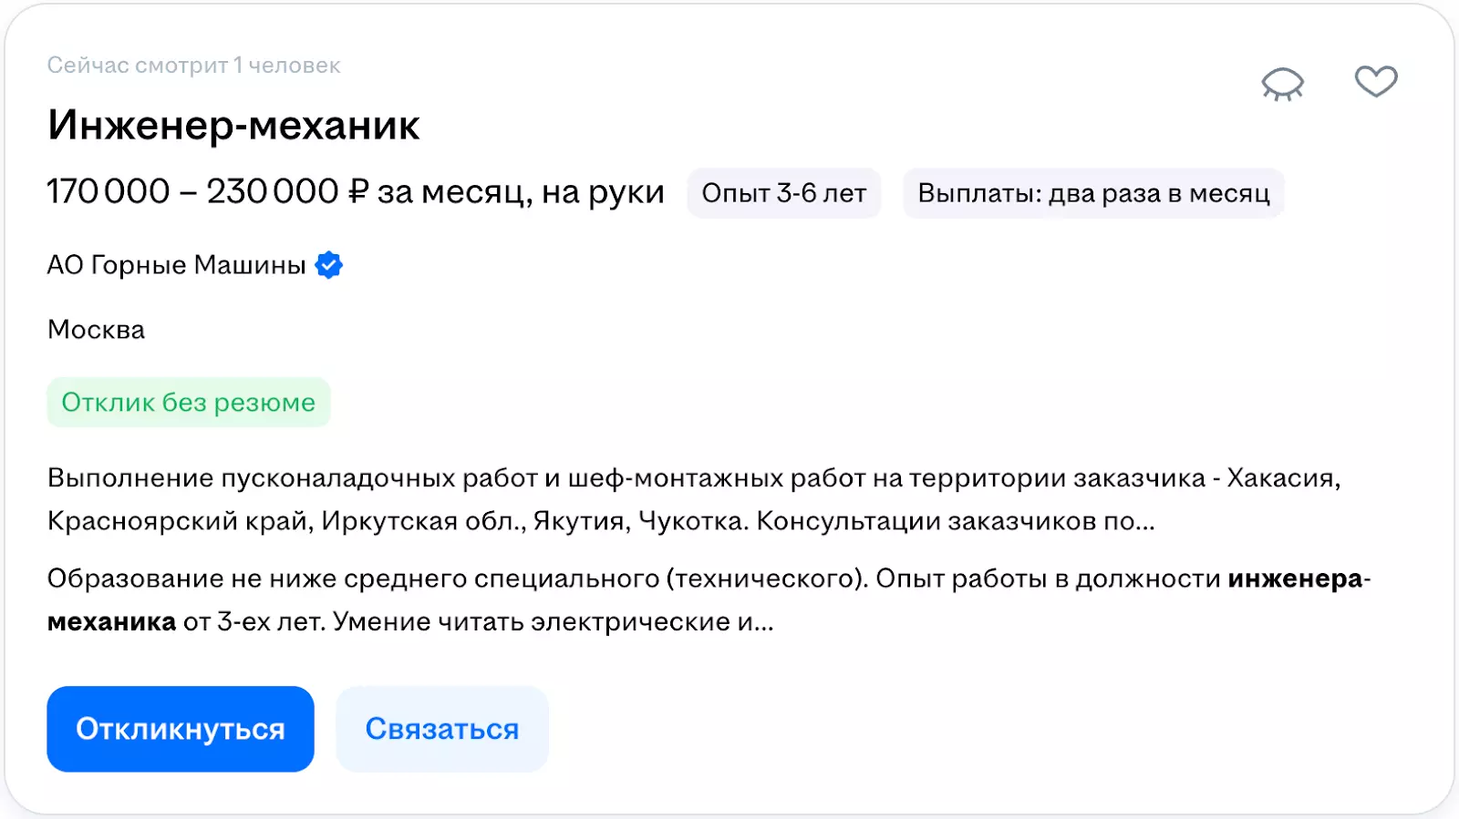This screenshot has width=1459, height=819.
Task: Click the bold инженера-механика highlighted keyword
Action: point(1297,579)
